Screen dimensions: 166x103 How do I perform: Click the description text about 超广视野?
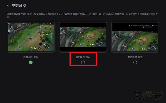82,15
